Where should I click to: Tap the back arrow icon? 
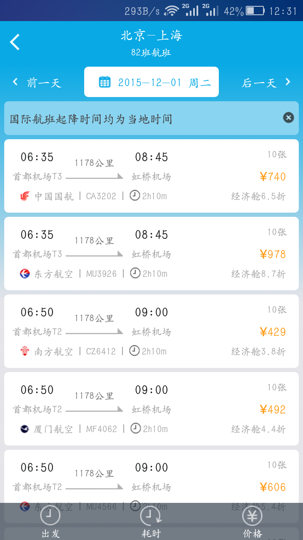(15, 42)
